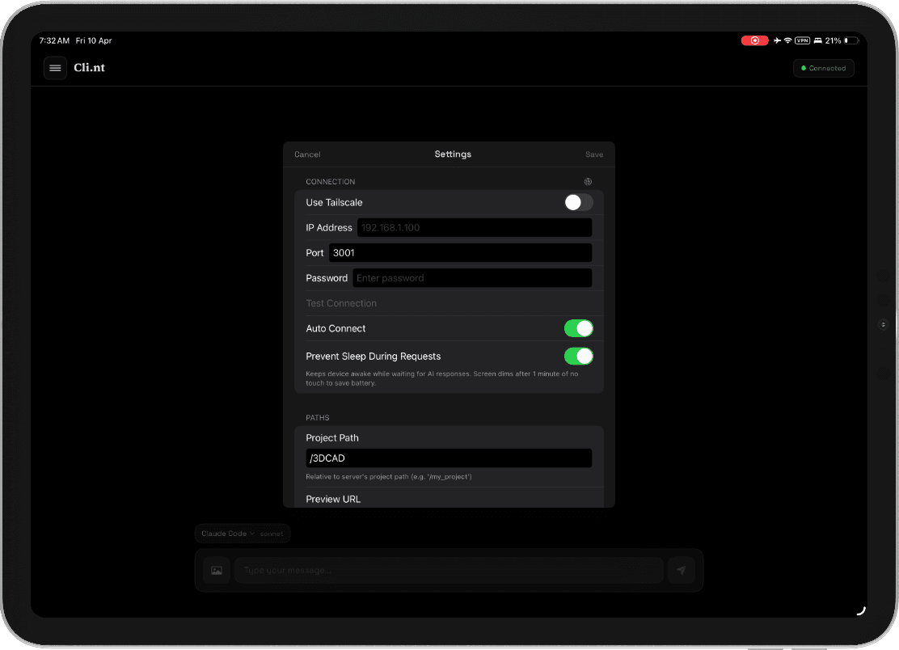
Task: Save the Settings changes
Action: [594, 154]
